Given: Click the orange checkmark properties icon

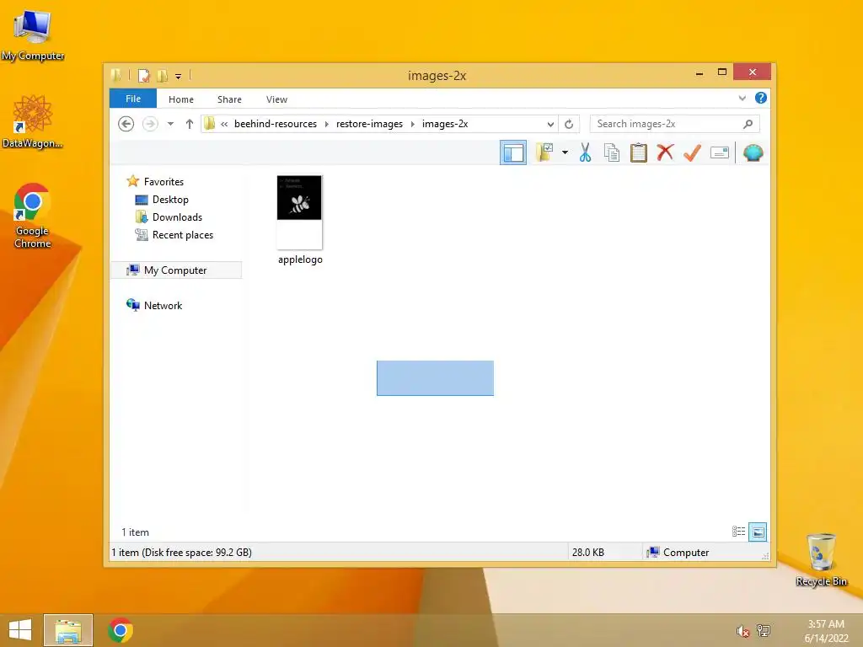Looking at the screenshot, I should (692, 152).
